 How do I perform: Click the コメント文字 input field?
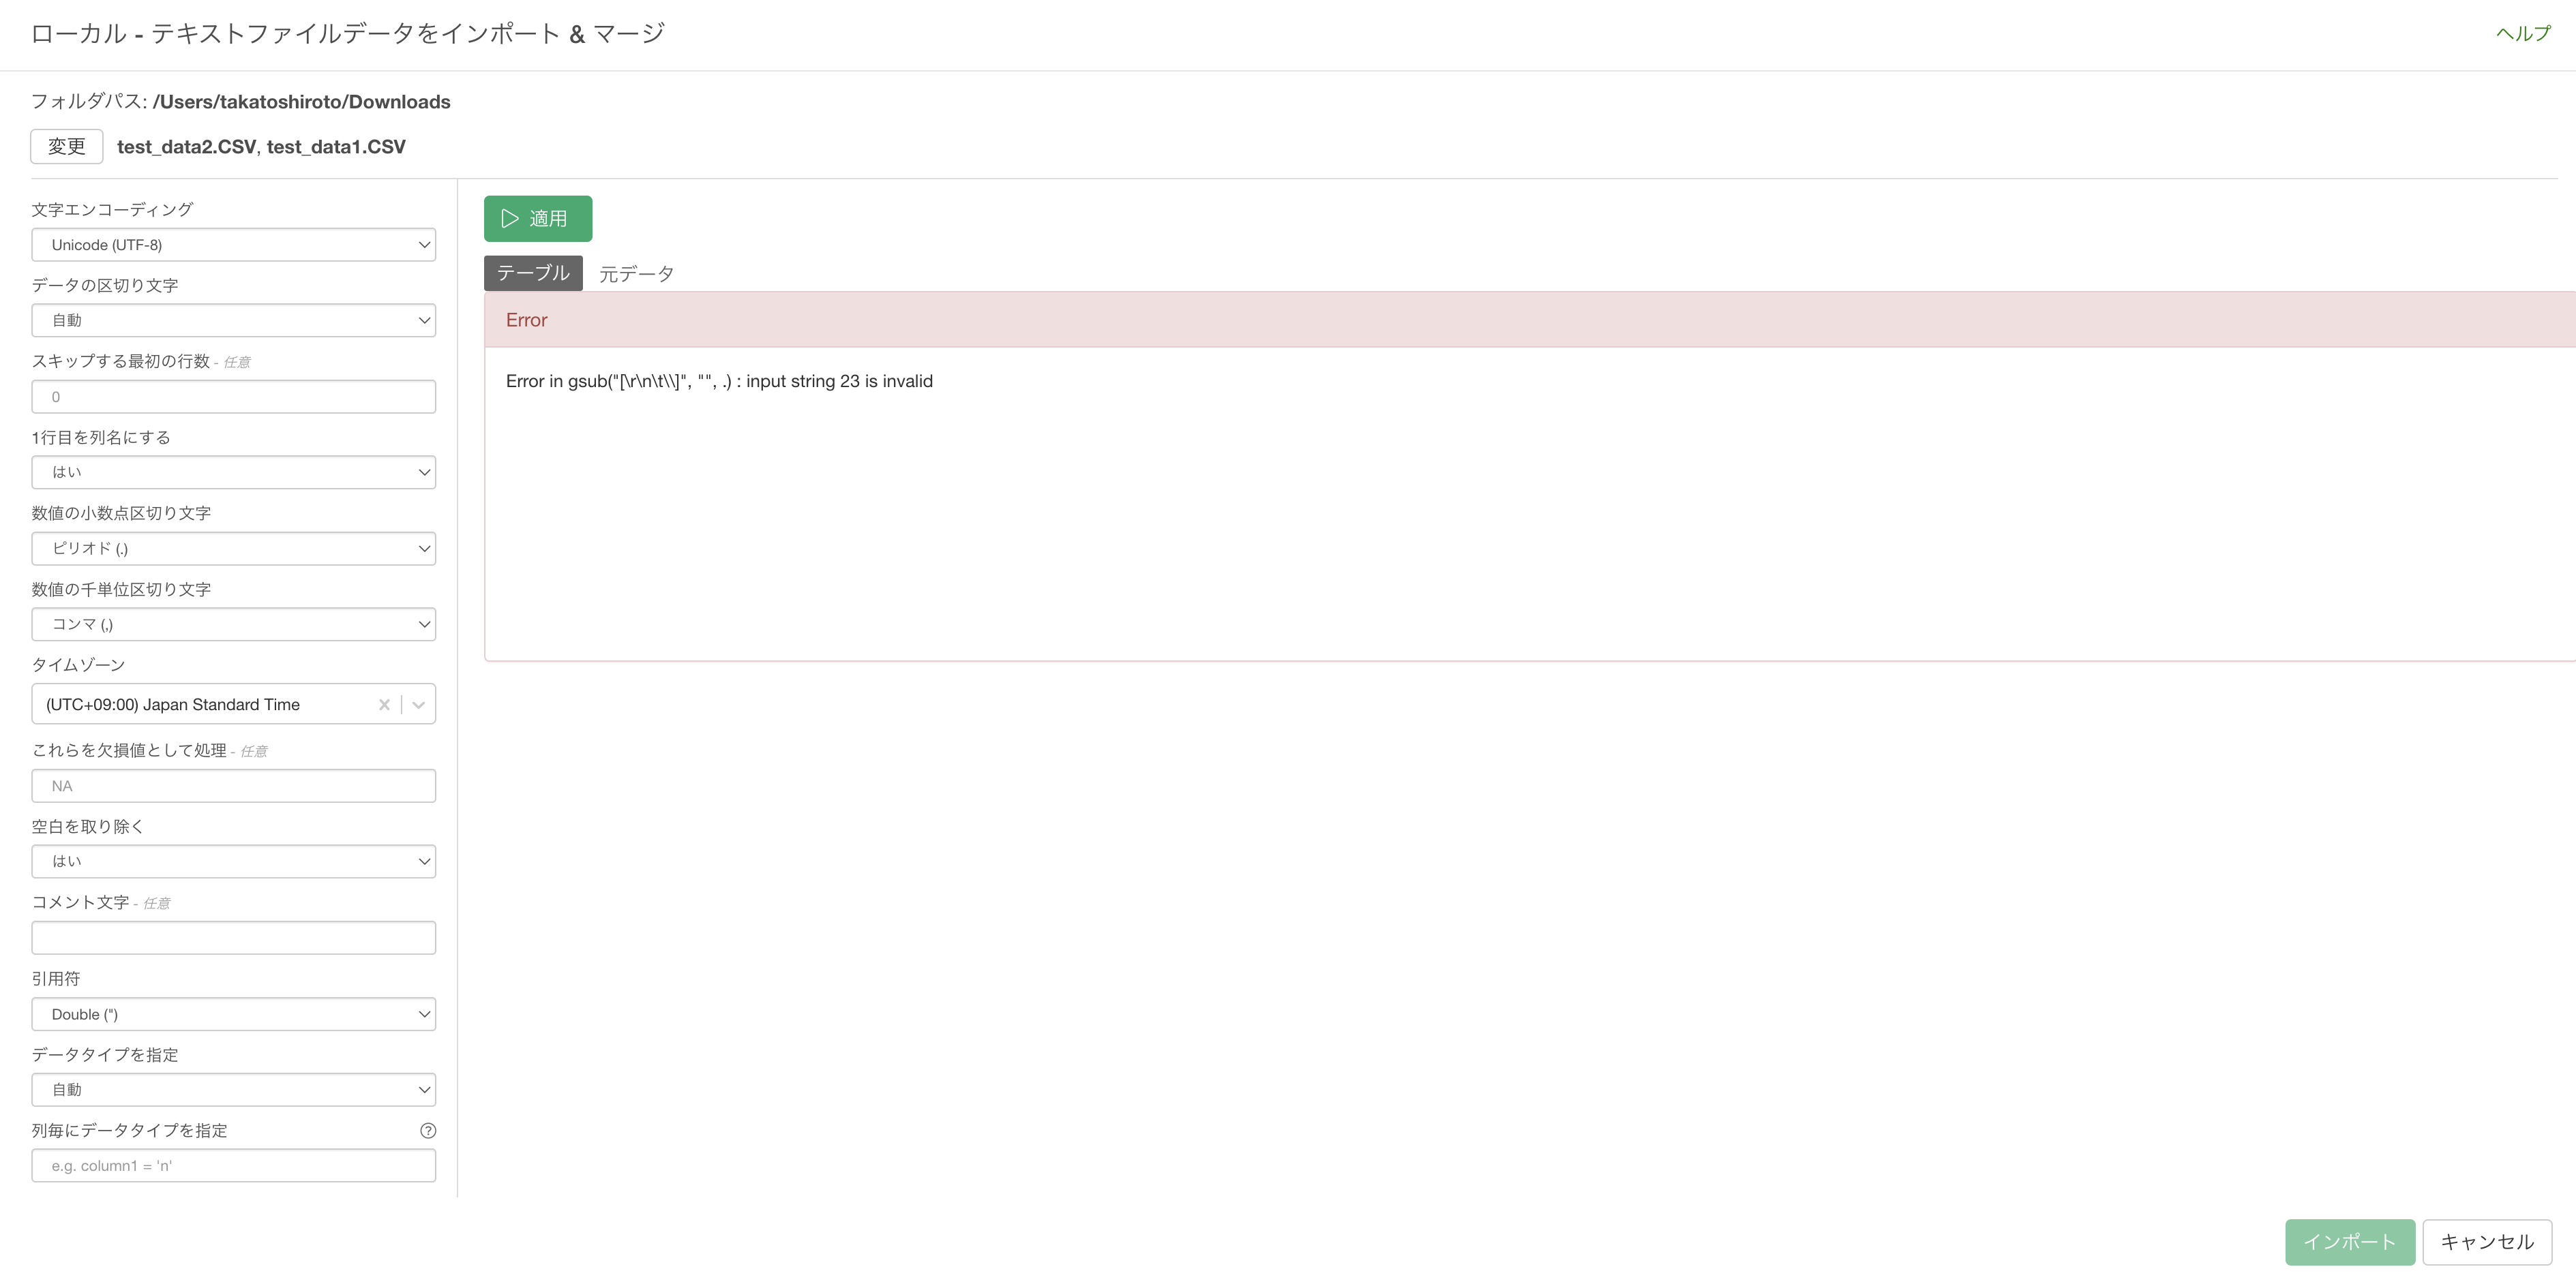click(233, 938)
